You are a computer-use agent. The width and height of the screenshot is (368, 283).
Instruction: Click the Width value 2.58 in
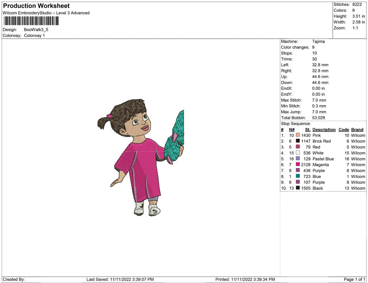tap(359, 22)
